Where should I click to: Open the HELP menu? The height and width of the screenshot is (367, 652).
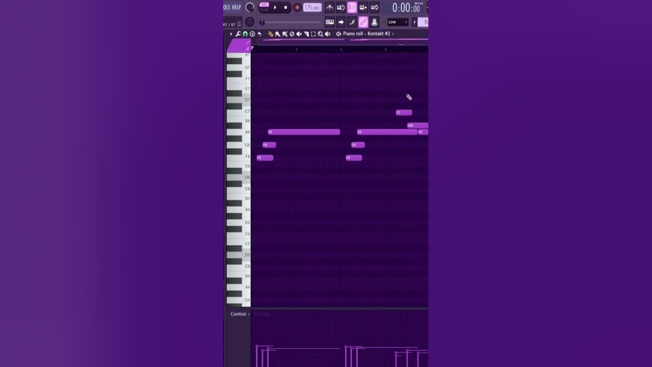236,7
